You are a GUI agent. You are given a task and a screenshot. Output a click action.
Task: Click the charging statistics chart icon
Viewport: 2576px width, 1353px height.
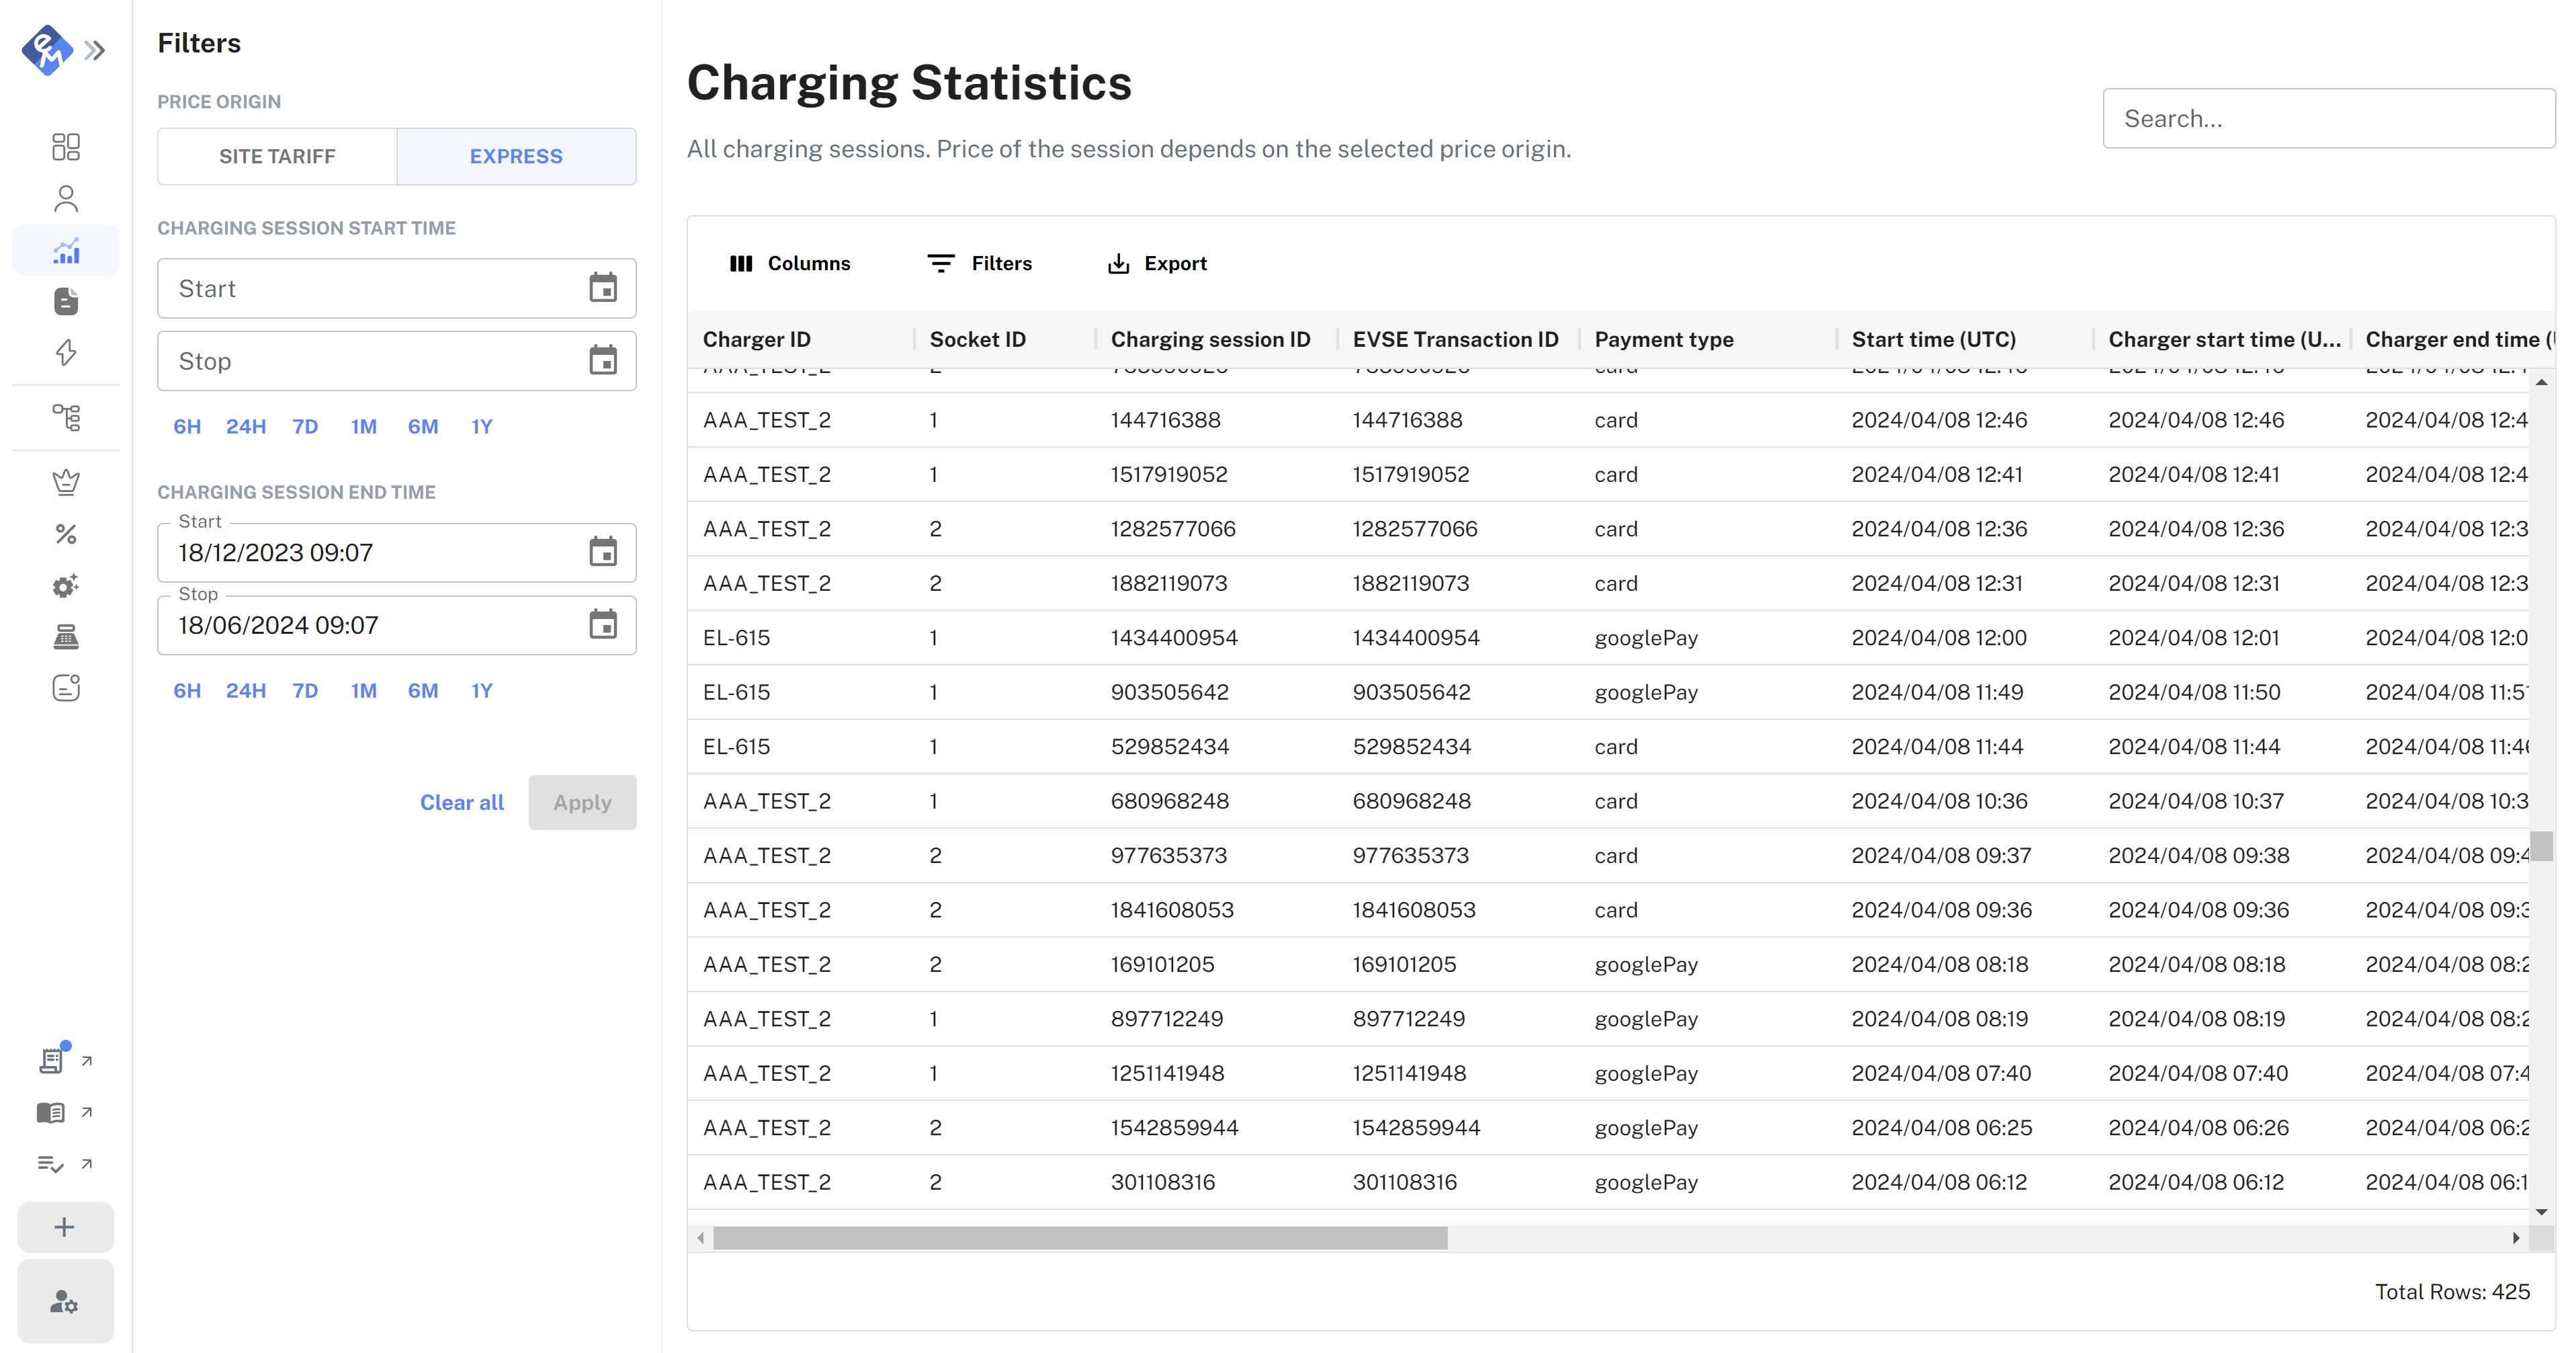(66, 250)
